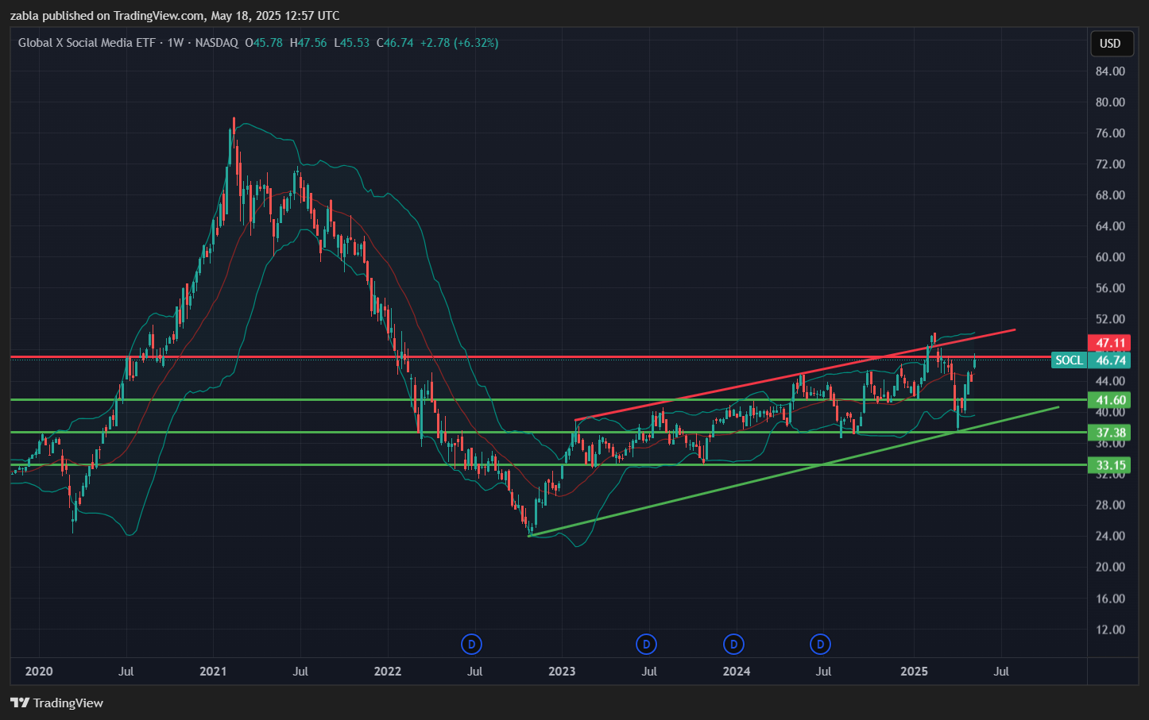The height and width of the screenshot is (720, 1149).
Task: Click the red 47.11 price level label
Action: (x=1110, y=343)
